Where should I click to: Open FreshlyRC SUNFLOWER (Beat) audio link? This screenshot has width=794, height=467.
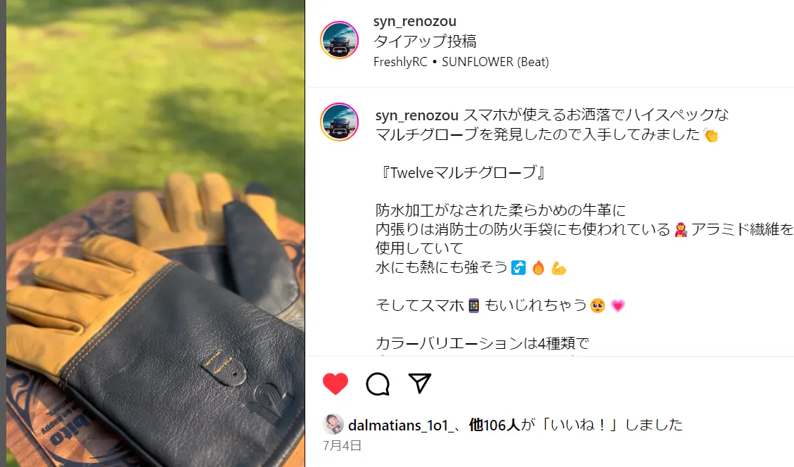click(x=461, y=62)
